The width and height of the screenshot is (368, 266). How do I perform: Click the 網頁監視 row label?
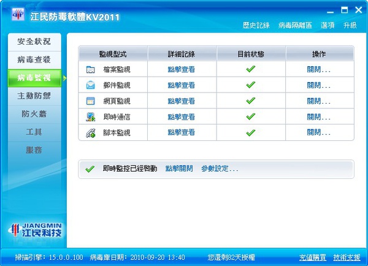coord(117,101)
